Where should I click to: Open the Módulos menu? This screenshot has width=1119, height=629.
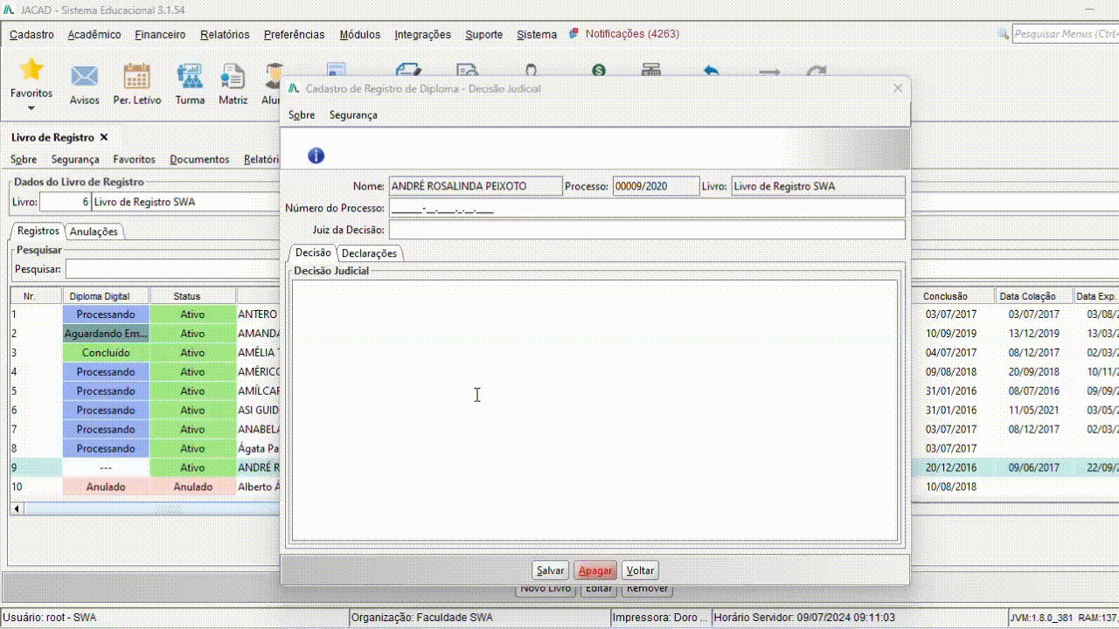pos(360,35)
